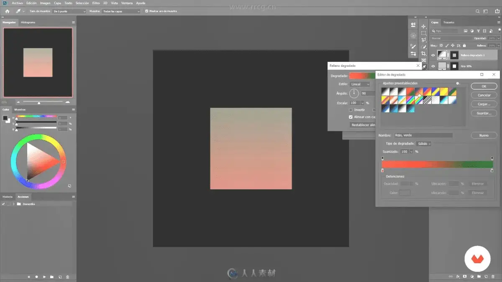Screen dimensions: 502x282
Task: Delete layer trash icon in Capas panel
Action: point(493,277)
